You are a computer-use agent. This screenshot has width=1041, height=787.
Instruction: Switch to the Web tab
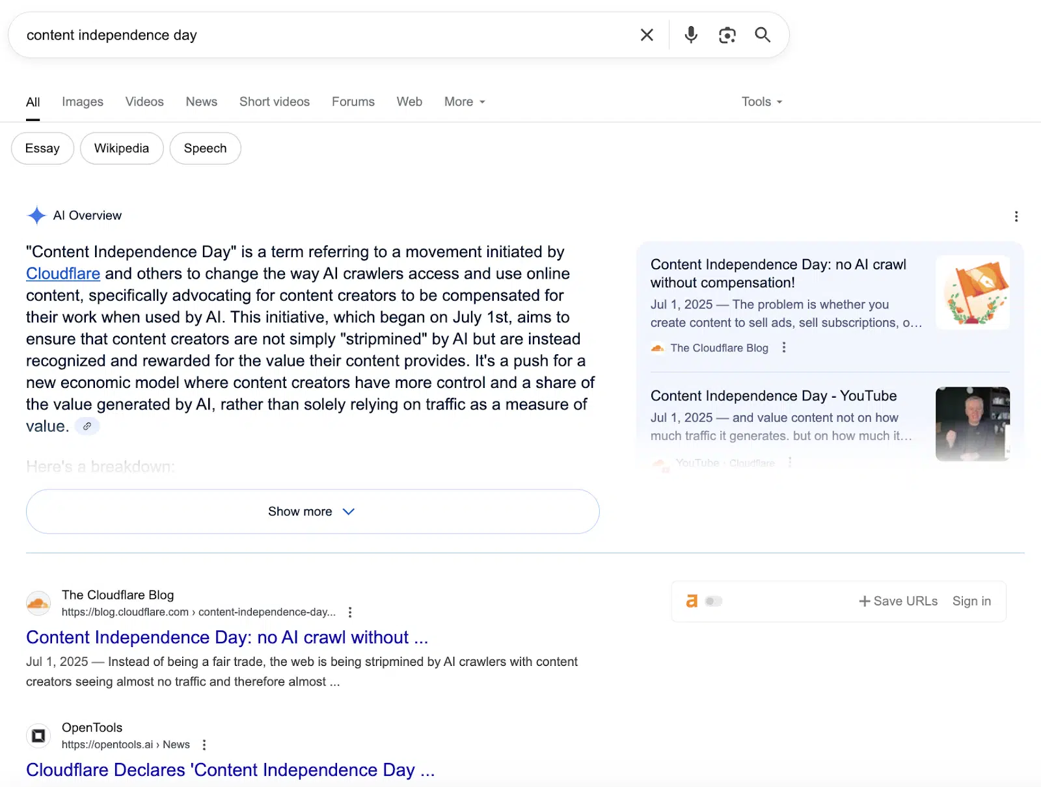tap(409, 102)
